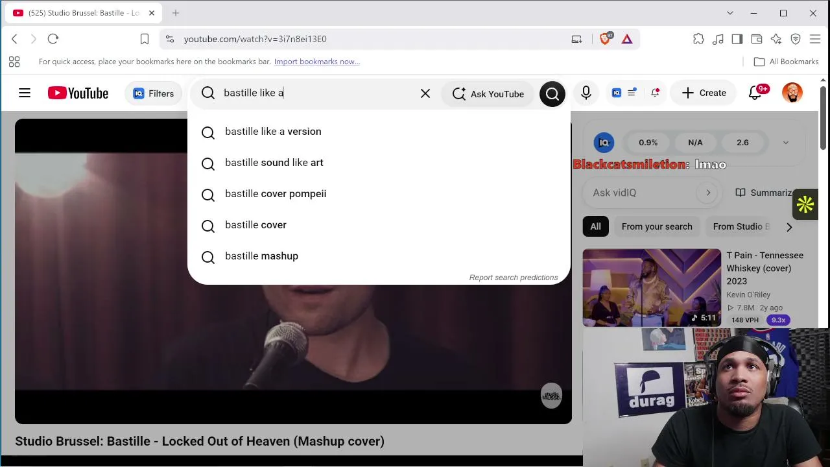
Task: Click the 0.9% vidIQ stat pill
Action: (648, 143)
